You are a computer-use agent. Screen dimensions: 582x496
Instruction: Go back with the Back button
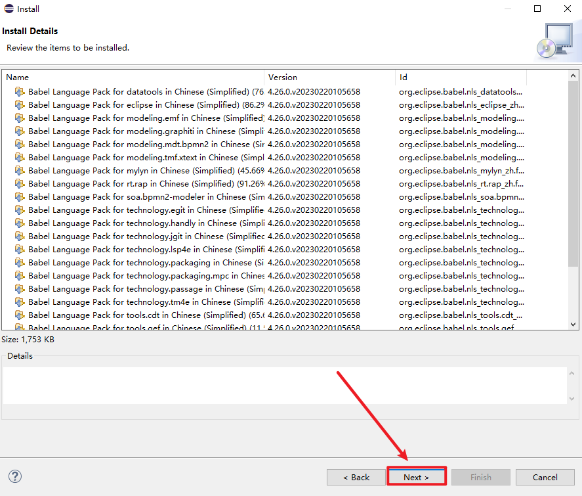click(x=357, y=477)
